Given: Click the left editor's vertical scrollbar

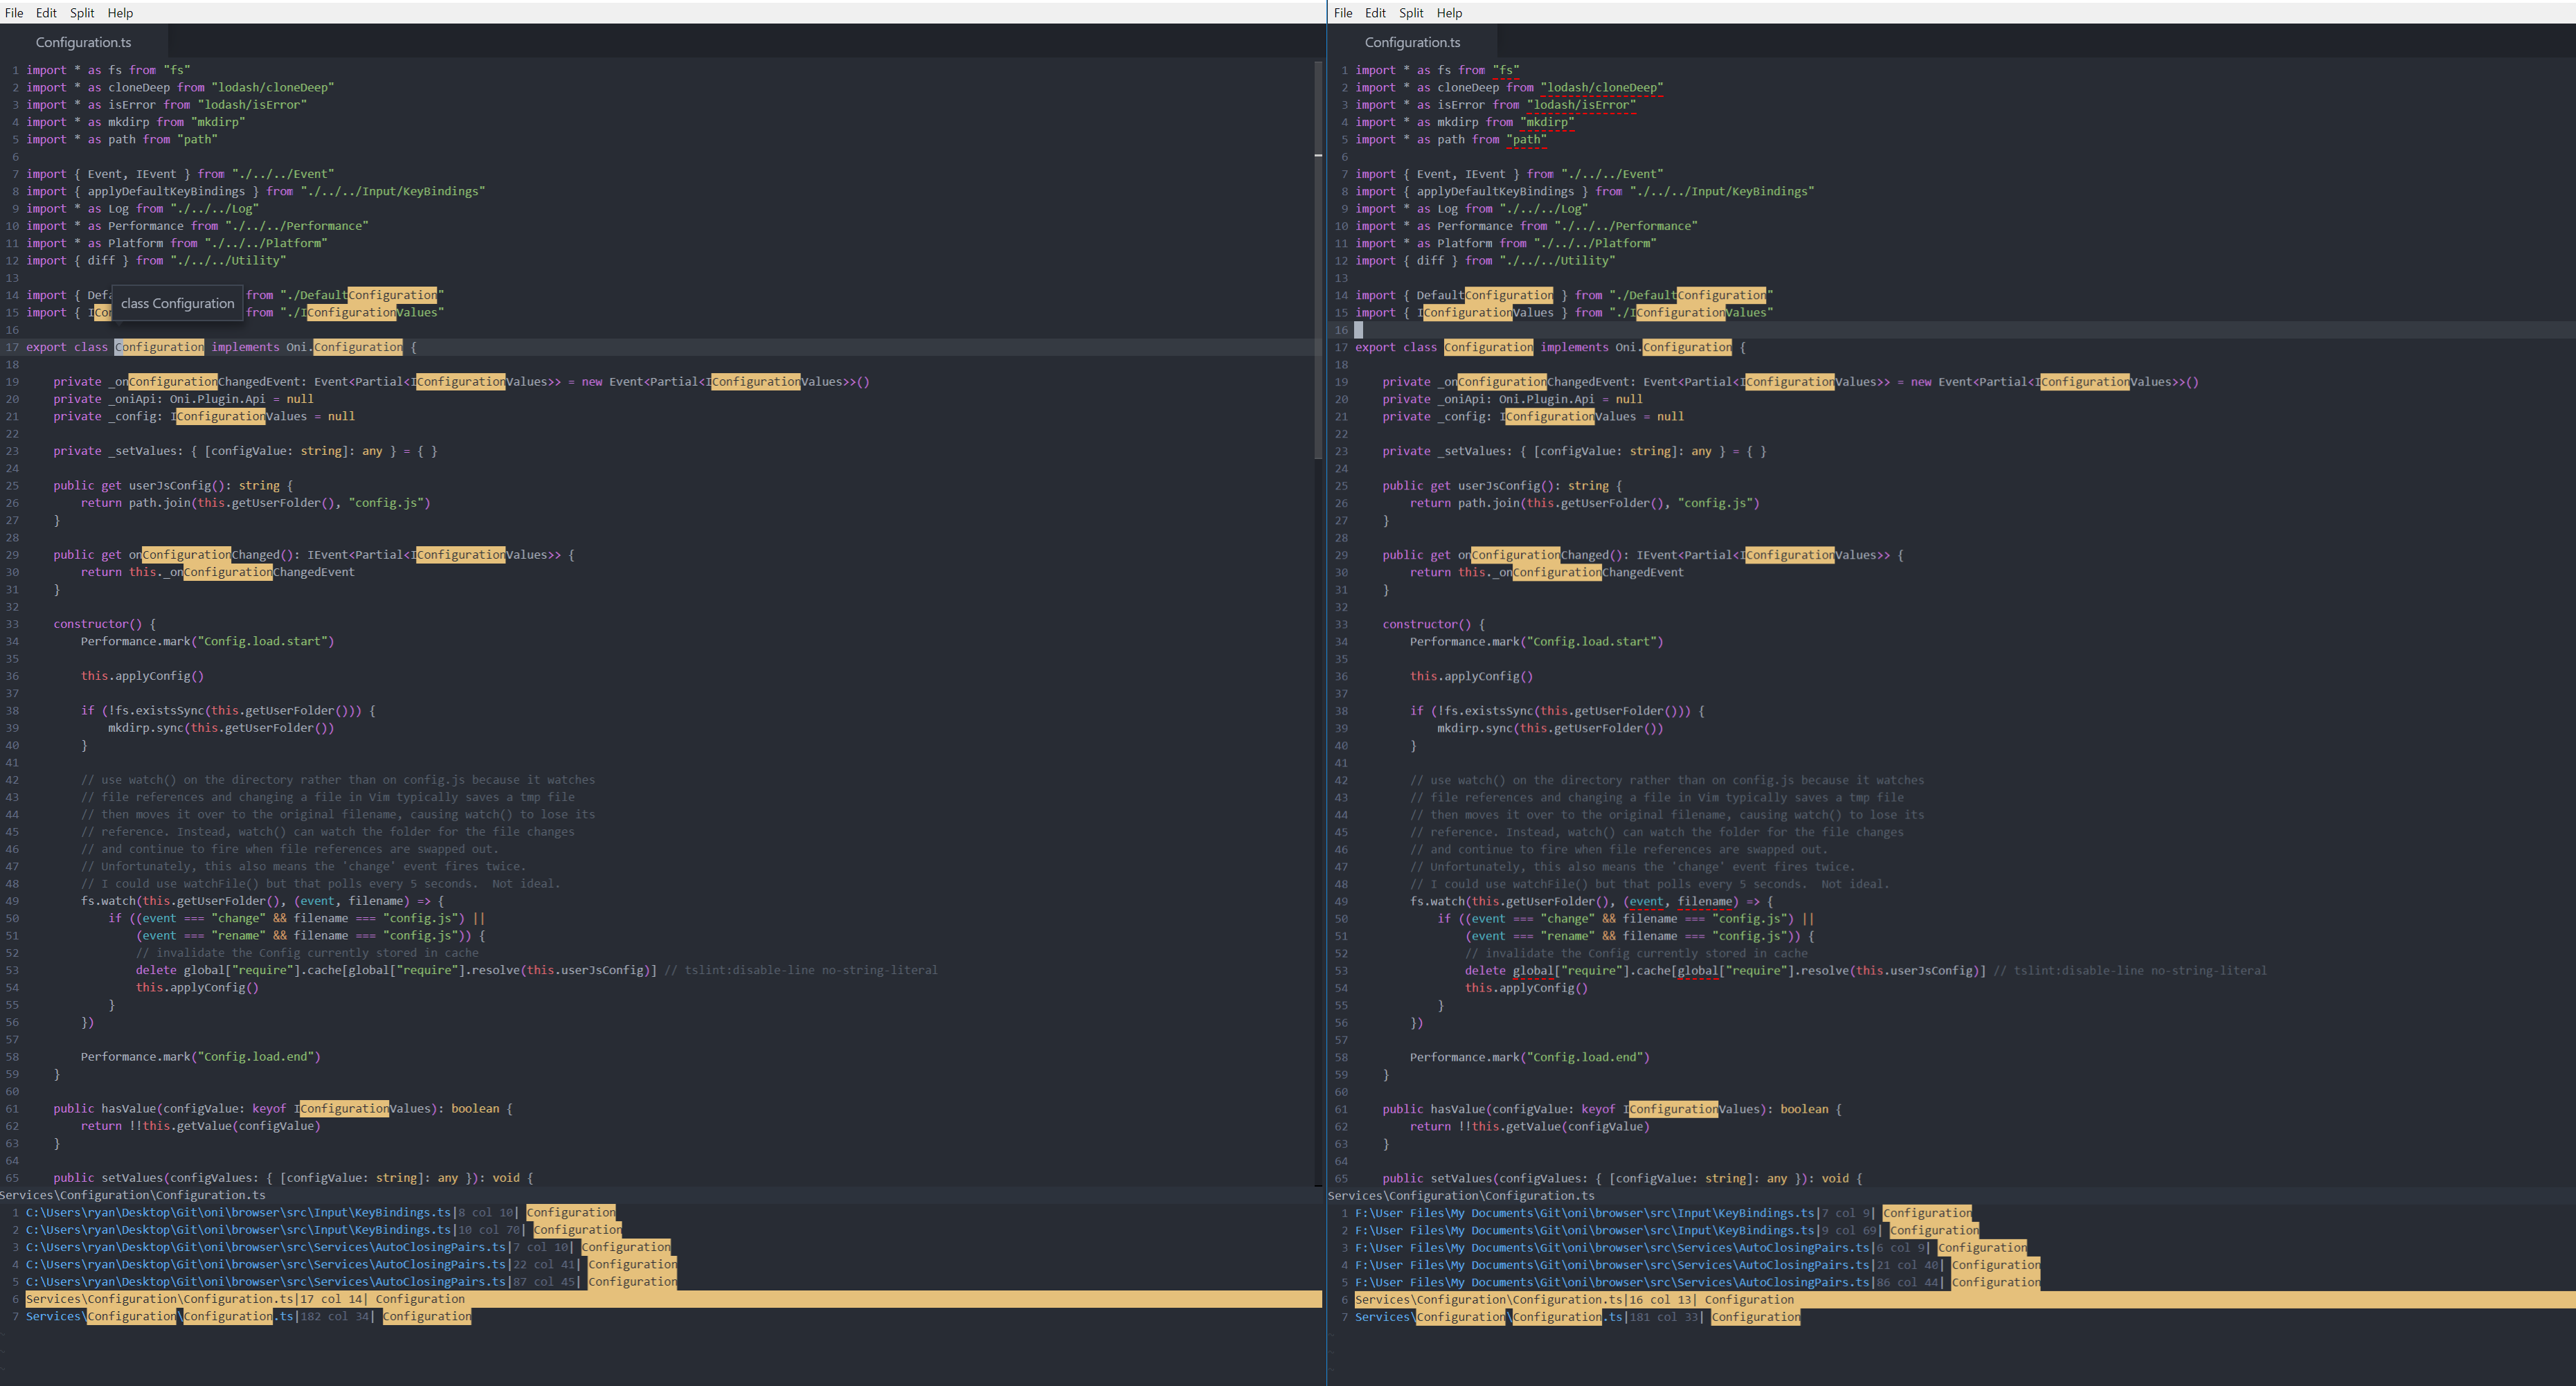Looking at the screenshot, I should 1318,260.
